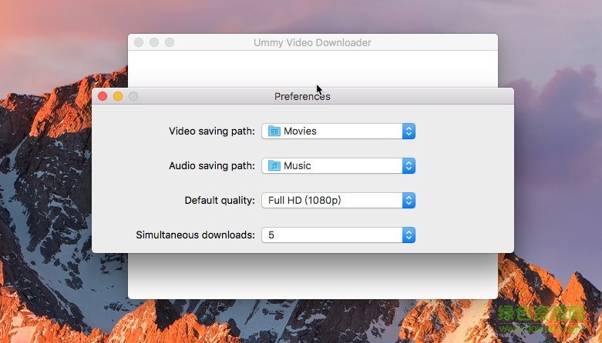Click the "Default quality:" label

[x=220, y=201]
